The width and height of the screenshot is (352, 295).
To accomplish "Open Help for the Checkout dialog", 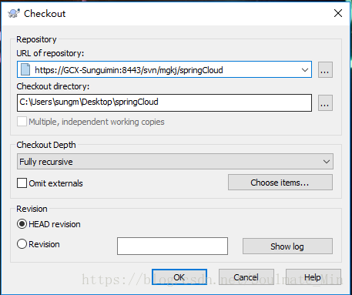I will tap(313, 277).
